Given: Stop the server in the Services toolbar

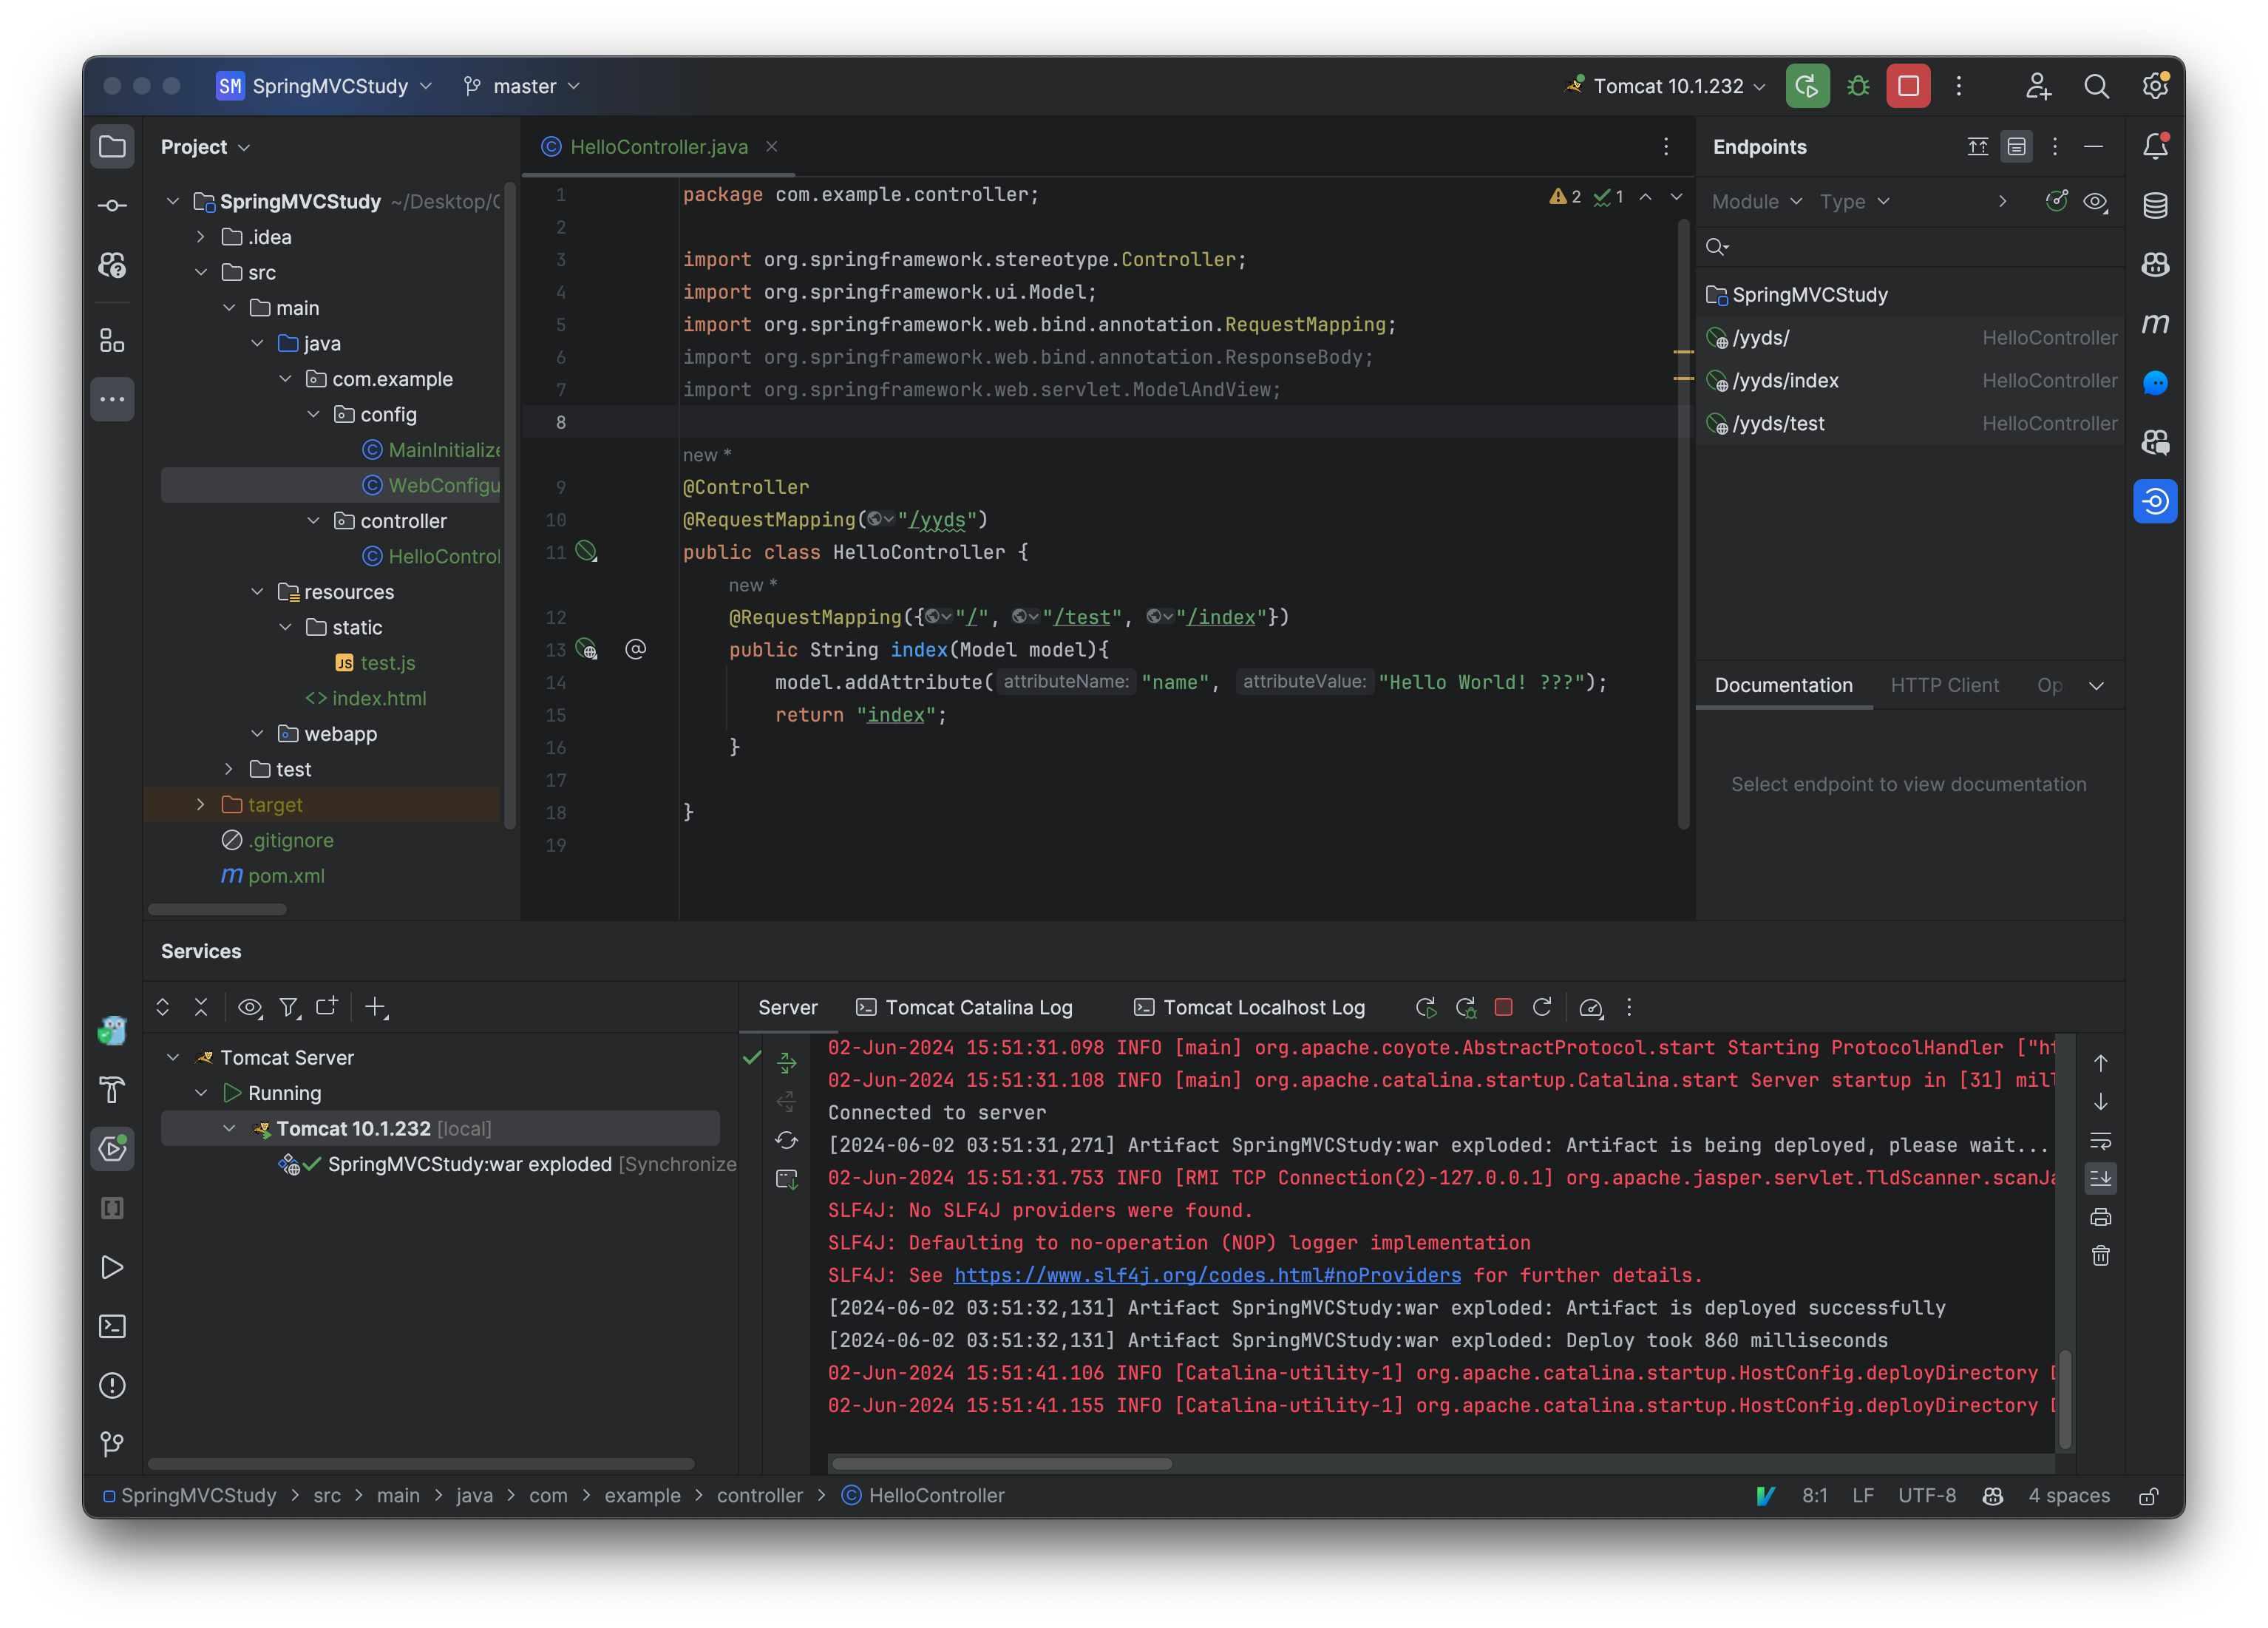Looking at the screenshot, I should coord(1503,1007).
